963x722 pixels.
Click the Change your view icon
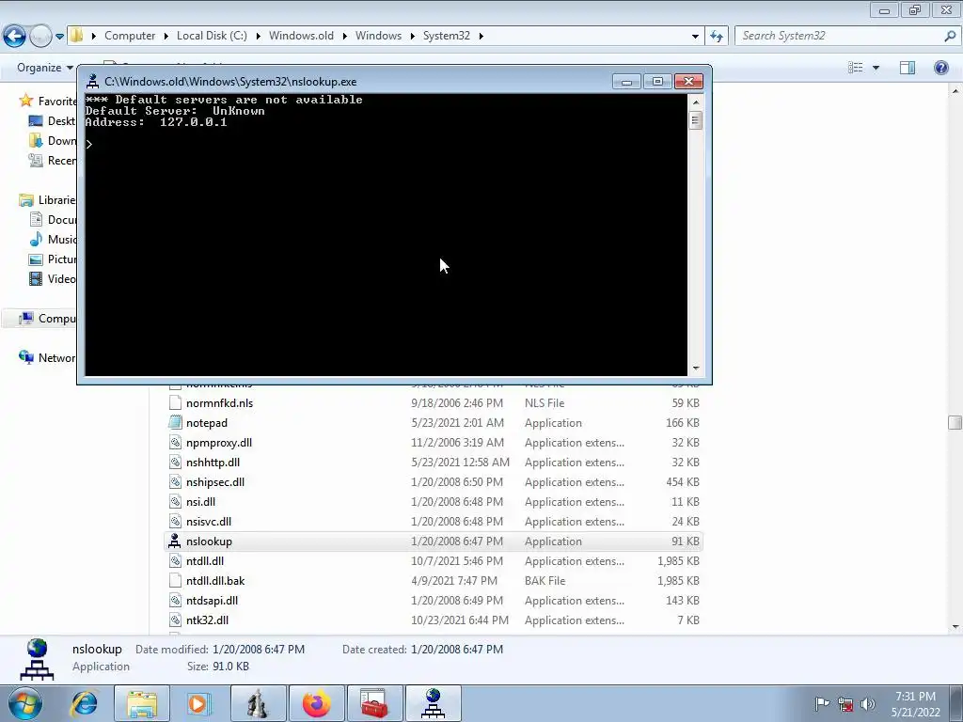tap(856, 68)
